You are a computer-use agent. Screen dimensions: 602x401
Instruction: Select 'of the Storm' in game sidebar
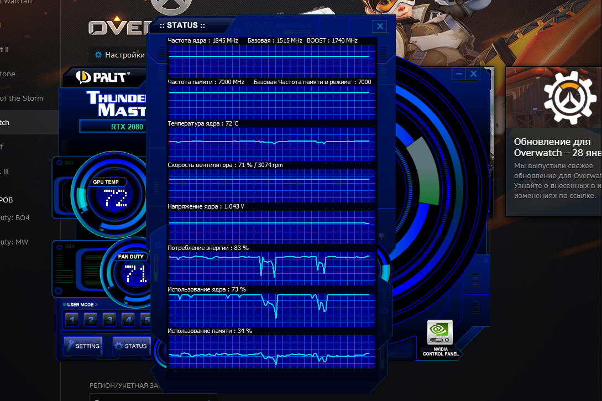point(22,98)
